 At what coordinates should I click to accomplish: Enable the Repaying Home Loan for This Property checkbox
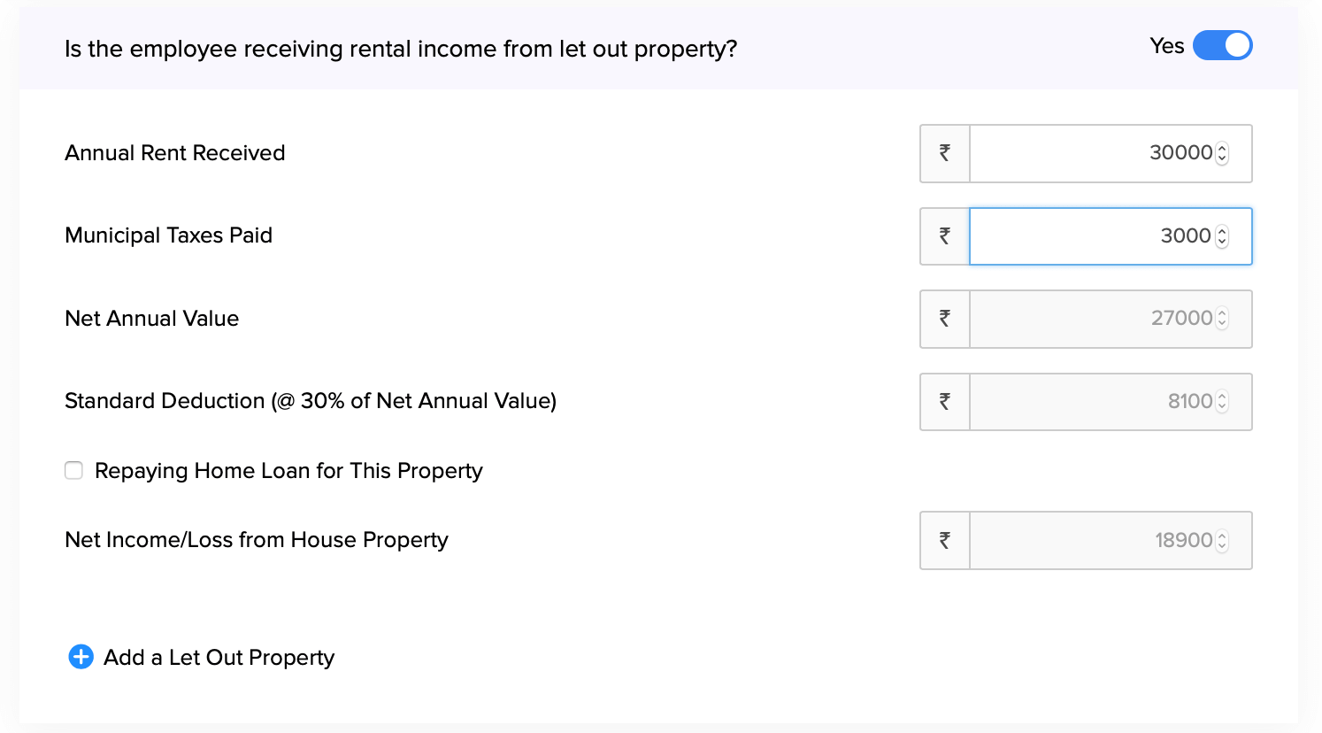coord(73,470)
